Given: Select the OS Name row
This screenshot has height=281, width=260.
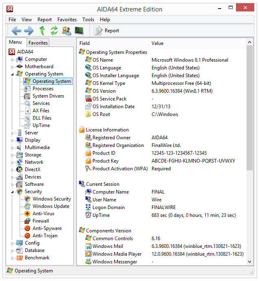Looking at the screenshot, I should pos(161,60).
